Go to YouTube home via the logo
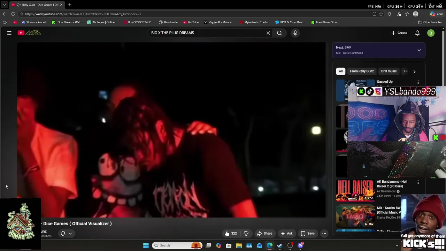446x251 pixels. point(29,33)
